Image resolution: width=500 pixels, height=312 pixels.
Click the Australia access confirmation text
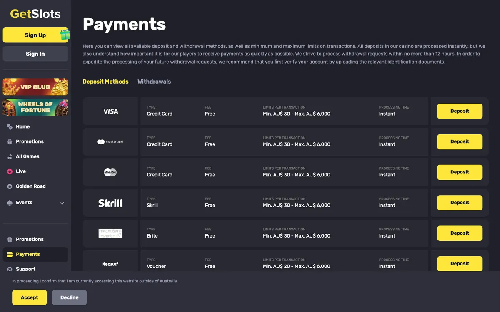click(x=95, y=281)
